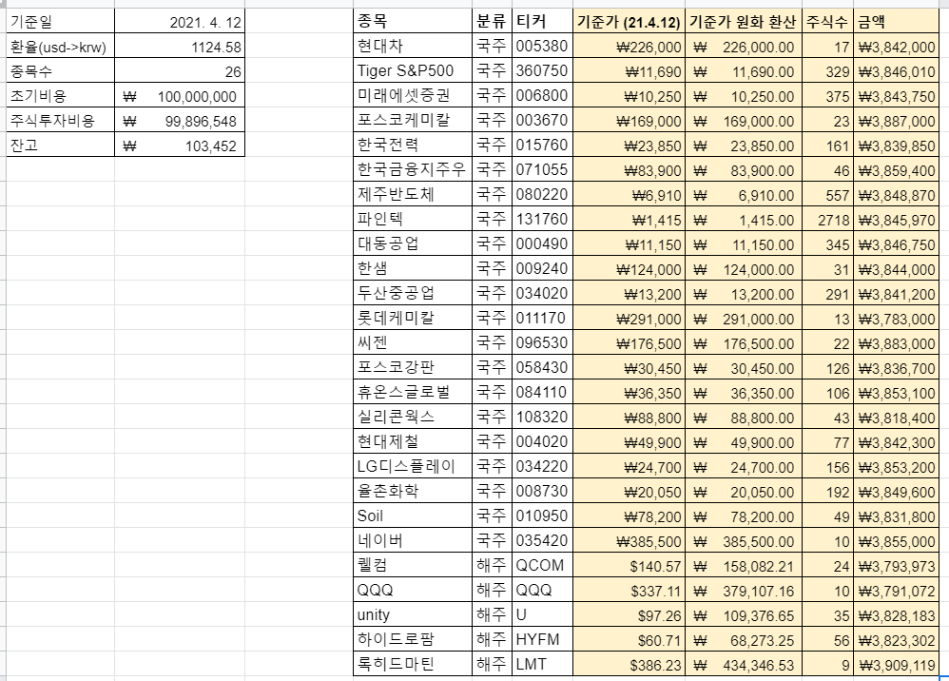Click the 포스코강판 cell

pos(412,368)
